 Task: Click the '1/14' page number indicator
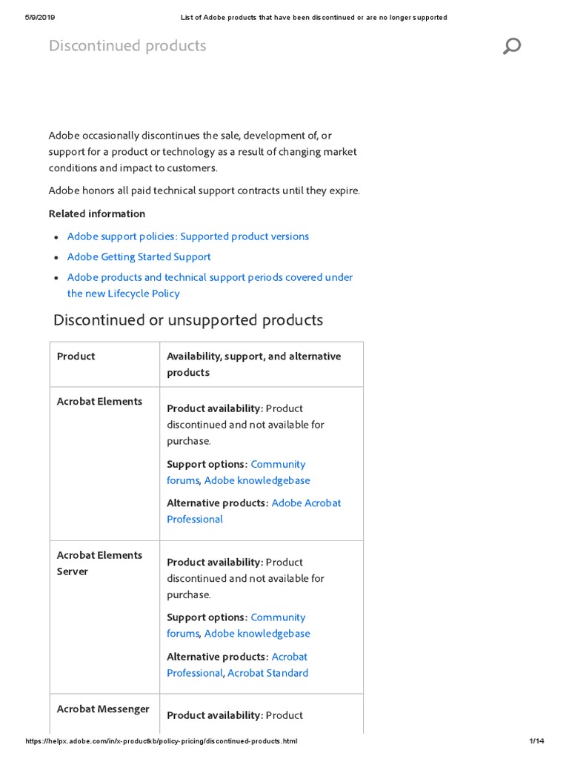[x=537, y=741]
